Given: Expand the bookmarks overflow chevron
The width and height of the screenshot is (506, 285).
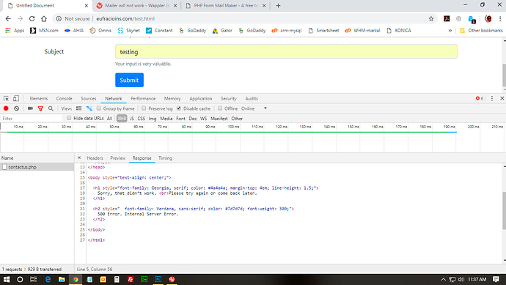Looking at the screenshot, I should pos(450,31).
